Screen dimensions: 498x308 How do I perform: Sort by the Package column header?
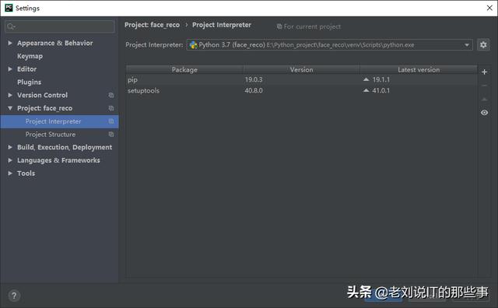(x=184, y=69)
